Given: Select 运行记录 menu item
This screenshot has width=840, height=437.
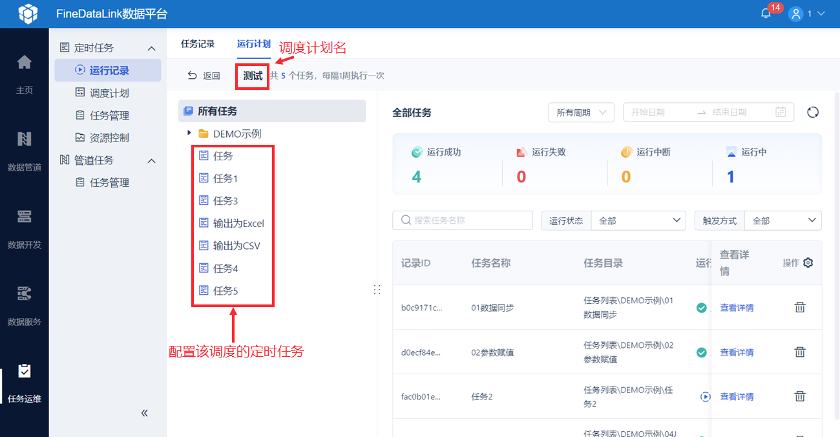Looking at the screenshot, I should [x=108, y=70].
